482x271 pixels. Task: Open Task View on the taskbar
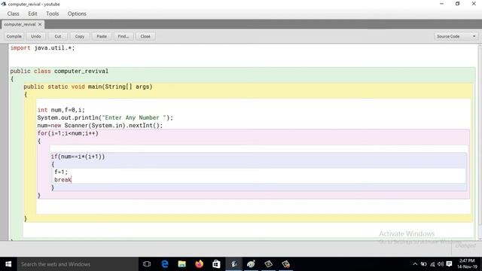pos(147,264)
